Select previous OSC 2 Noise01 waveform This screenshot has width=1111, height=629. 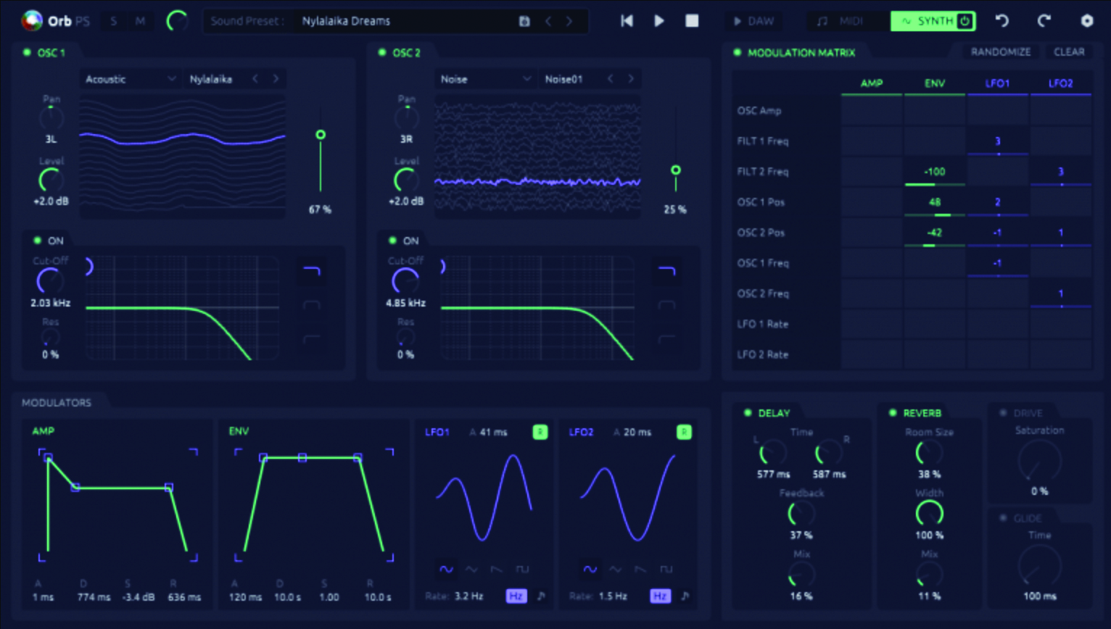click(611, 79)
